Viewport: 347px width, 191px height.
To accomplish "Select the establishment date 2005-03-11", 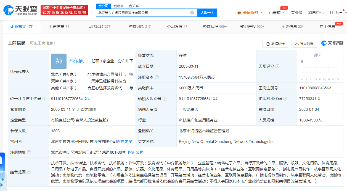I will tap(189, 66).
